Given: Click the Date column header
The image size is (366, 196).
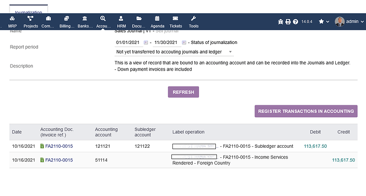Looking at the screenshot, I should 17,132.
